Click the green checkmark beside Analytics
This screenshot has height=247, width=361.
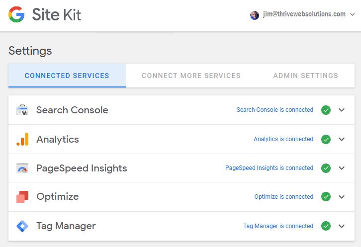(x=326, y=139)
